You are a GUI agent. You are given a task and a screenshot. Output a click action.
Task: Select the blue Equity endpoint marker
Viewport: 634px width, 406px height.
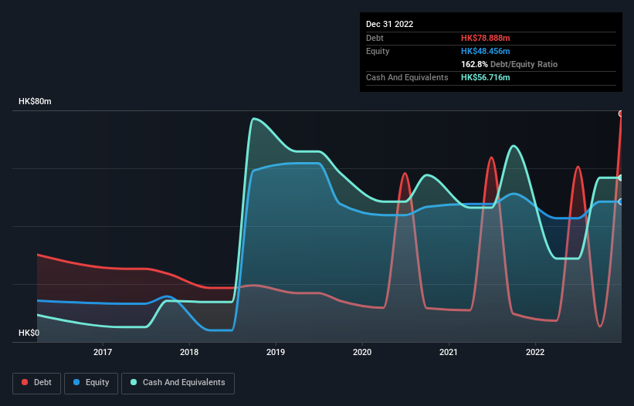pyautogui.click(x=621, y=201)
